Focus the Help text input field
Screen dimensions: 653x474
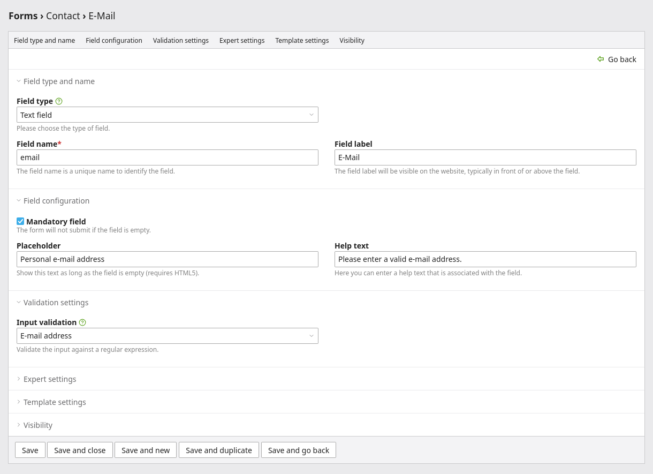[485, 259]
